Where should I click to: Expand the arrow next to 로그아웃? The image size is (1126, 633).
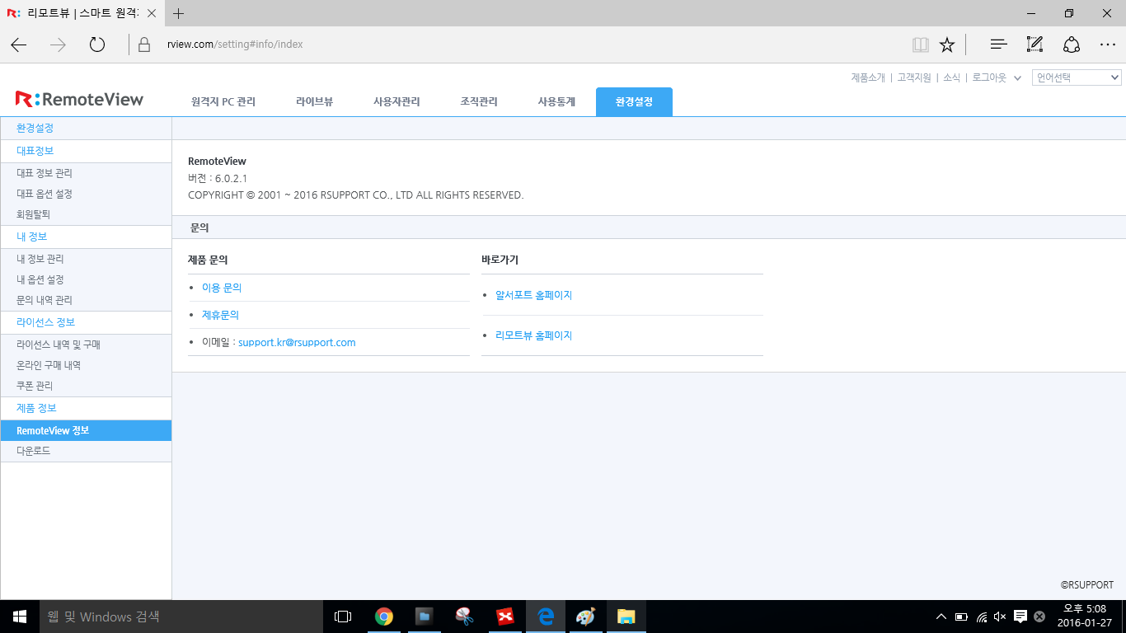tap(1017, 77)
